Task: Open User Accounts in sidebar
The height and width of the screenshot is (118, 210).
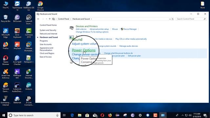Action: click(46, 44)
